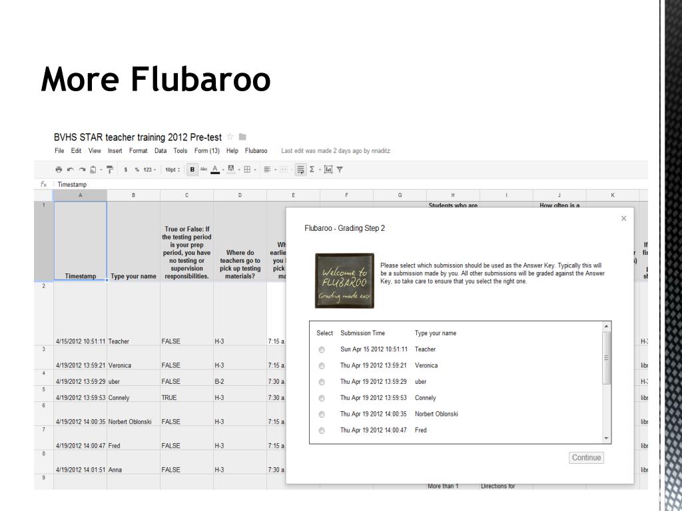Select the Paint format tool
Image resolution: width=682 pixels, height=511 pixels.
110,170
